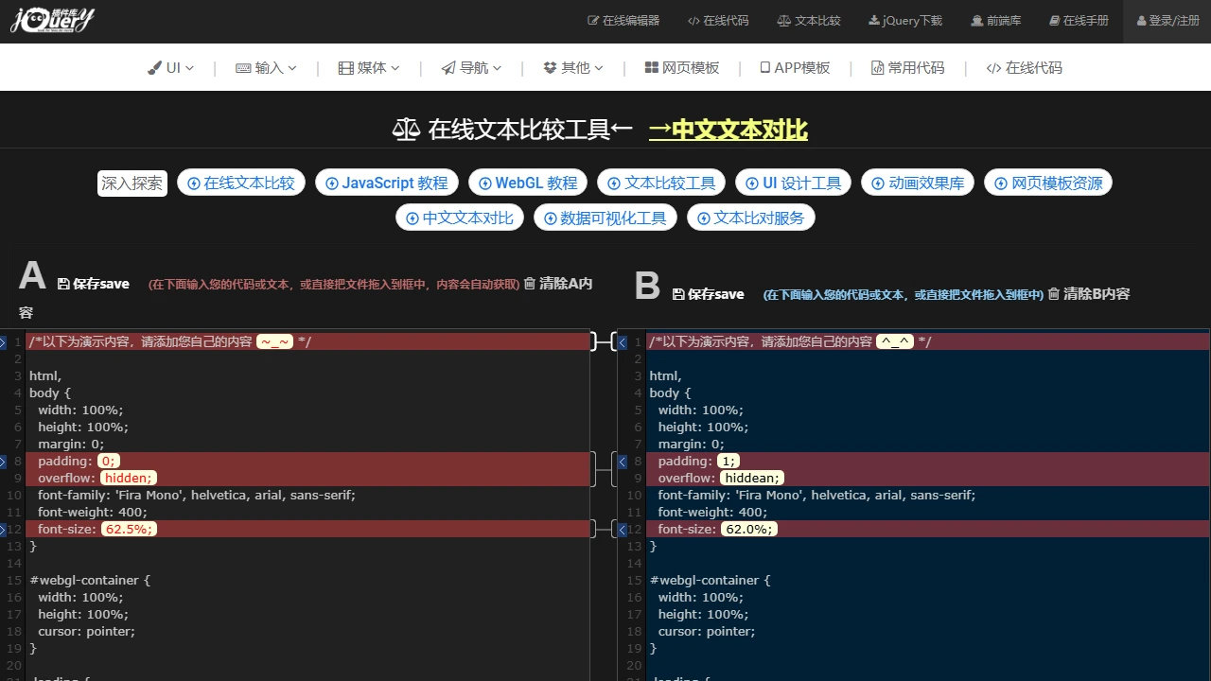Viewport: 1211px width, 681px height.
Task: Click the trash icon for 清除A内容
Action: tap(530, 283)
